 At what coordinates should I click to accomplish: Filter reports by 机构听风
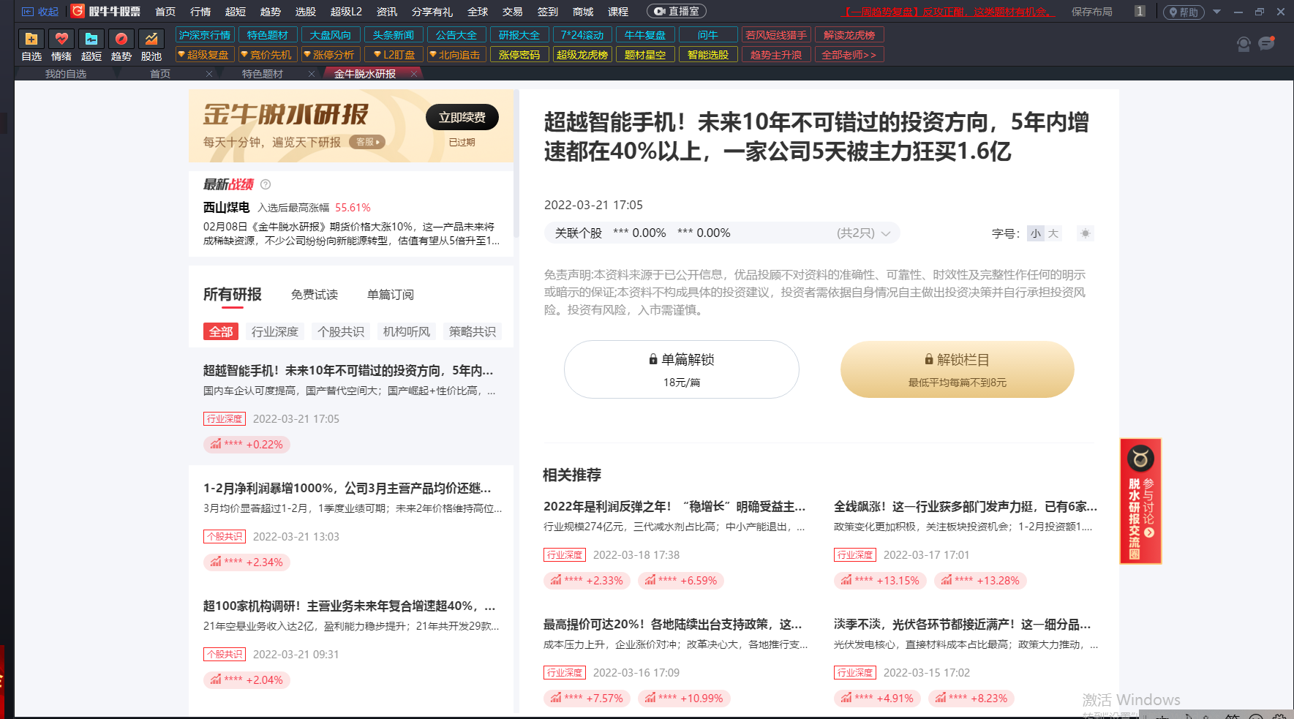(407, 331)
